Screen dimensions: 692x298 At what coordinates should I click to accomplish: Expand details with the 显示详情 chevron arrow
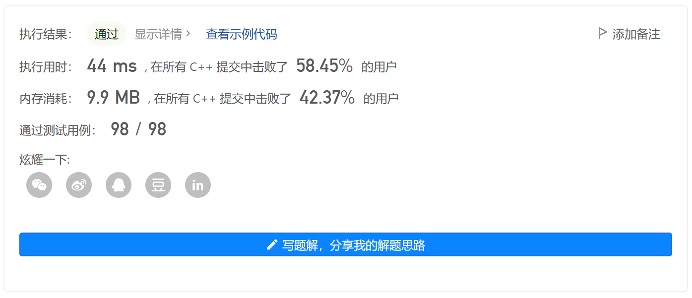pyautogui.click(x=188, y=34)
